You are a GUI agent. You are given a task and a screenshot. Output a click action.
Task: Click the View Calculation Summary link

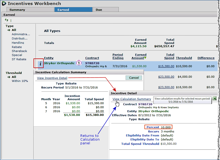coord(132,99)
